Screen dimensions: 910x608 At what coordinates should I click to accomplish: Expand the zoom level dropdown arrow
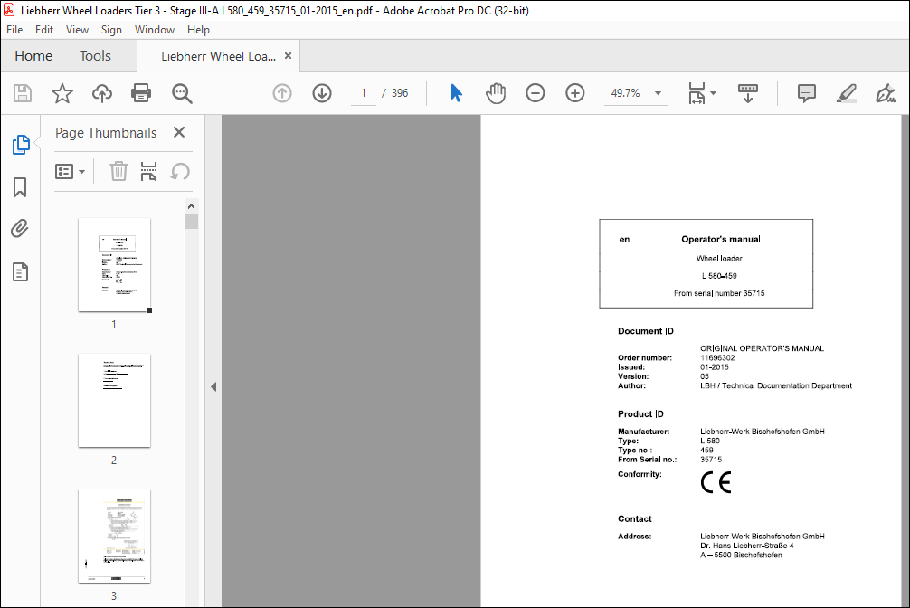[x=659, y=93]
